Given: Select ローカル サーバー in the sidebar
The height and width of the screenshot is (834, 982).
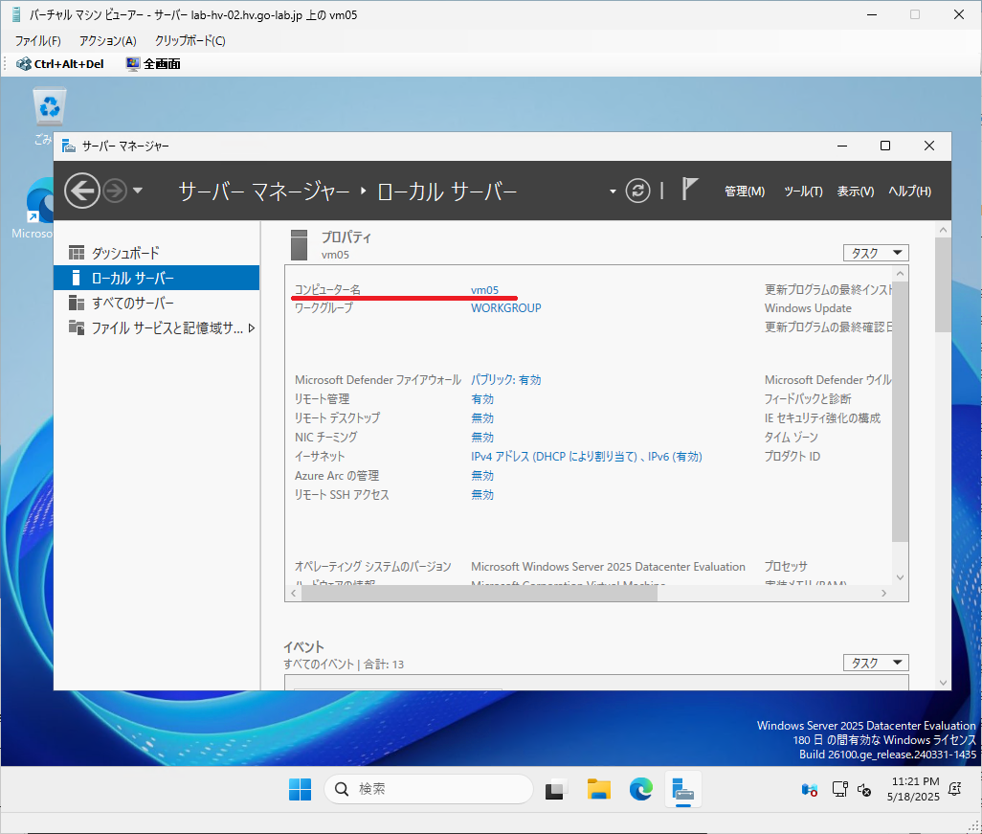Looking at the screenshot, I should pos(157,278).
